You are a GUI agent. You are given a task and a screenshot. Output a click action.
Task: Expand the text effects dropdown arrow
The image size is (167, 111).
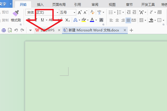tap(79, 20)
